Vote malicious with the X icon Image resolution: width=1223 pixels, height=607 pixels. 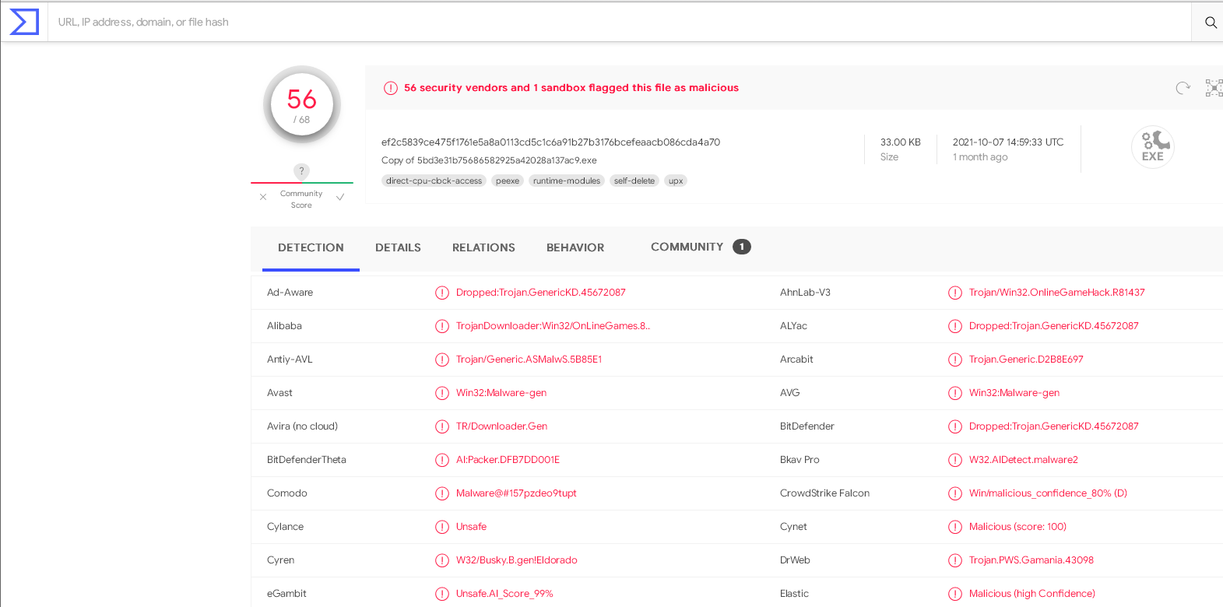pyautogui.click(x=263, y=197)
